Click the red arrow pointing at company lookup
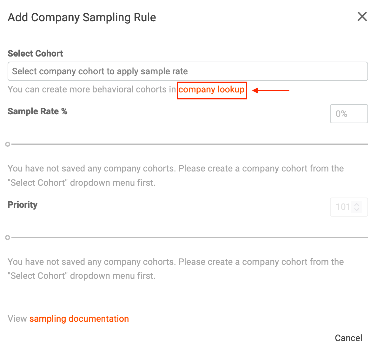Screen dimensions: 376x356 coord(271,91)
